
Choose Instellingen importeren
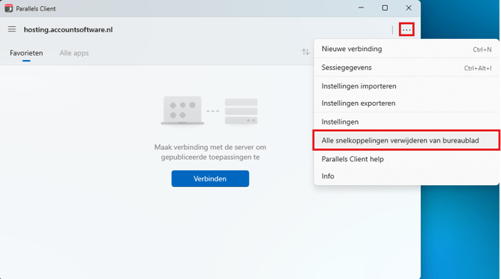(406, 86)
